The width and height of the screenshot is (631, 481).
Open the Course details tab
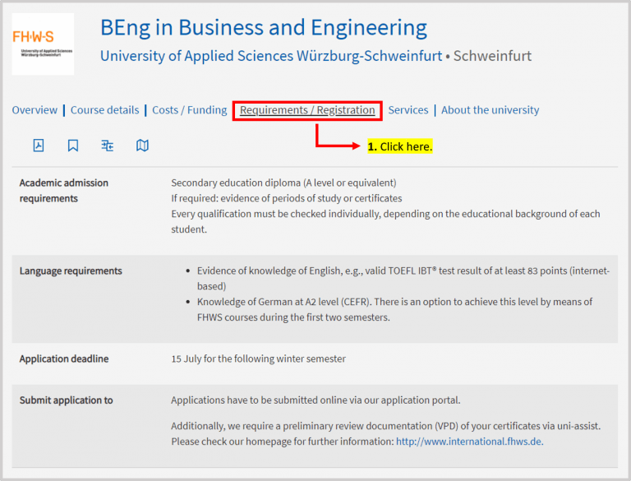pos(104,110)
